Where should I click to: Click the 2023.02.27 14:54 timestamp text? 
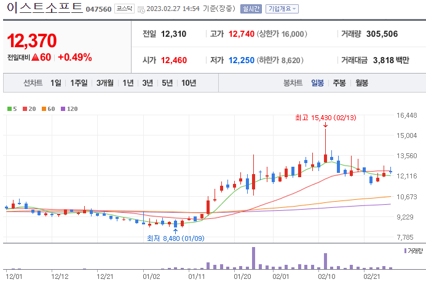tap(173, 9)
